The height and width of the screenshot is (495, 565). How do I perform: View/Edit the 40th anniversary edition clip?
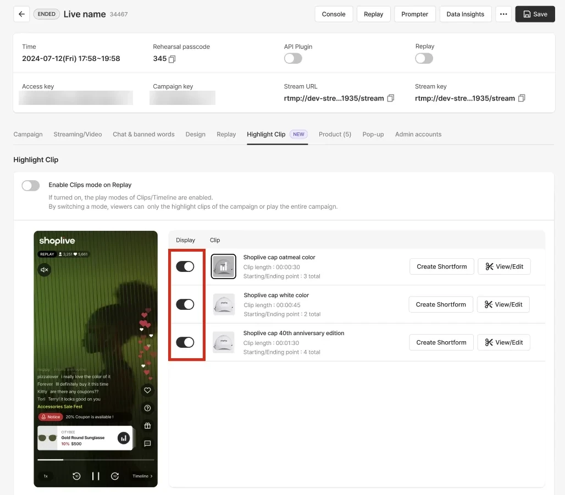click(x=504, y=342)
